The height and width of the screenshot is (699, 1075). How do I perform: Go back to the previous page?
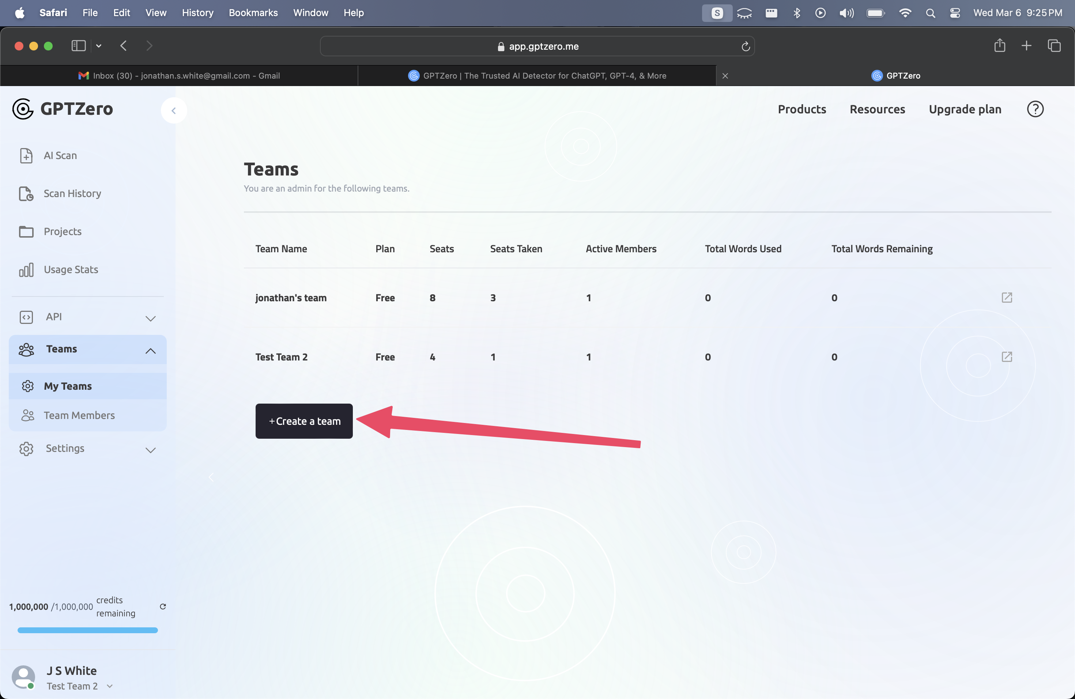(123, 46)
